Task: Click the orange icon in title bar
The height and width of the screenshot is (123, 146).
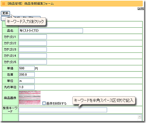Action: pyautogui.click(x=4, y=4)
